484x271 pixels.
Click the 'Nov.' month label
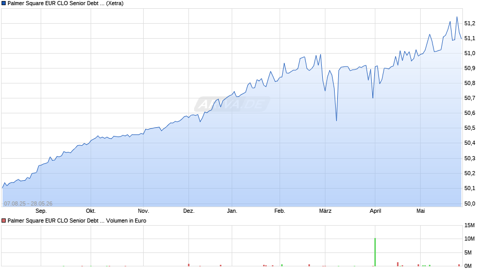click(x=143, y=211)
